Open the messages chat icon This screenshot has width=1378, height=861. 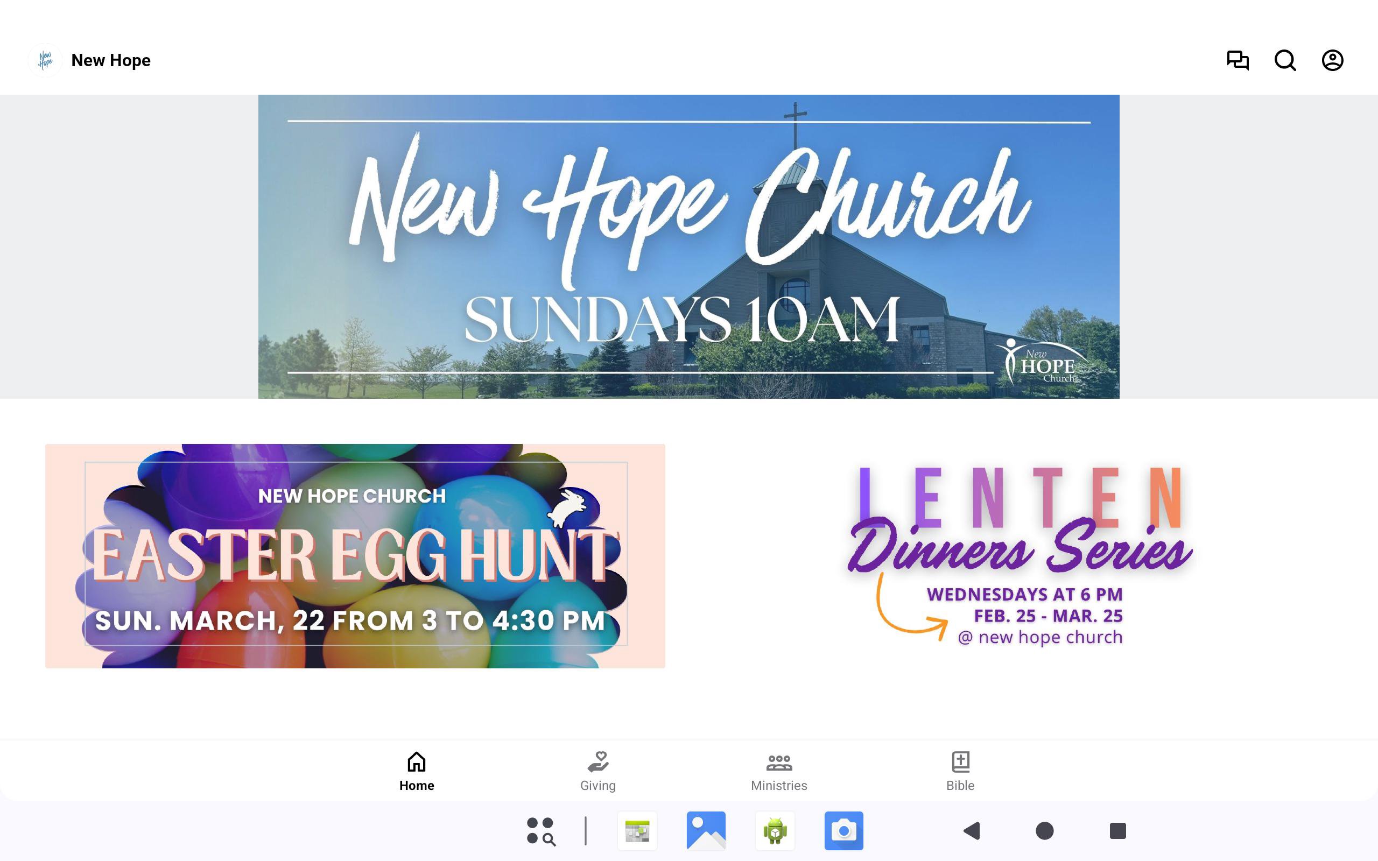coord(1238,60)
